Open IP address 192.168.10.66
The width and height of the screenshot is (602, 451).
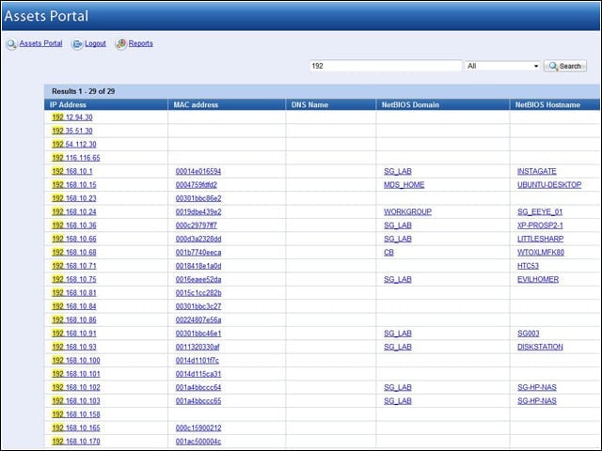point(74,239)
